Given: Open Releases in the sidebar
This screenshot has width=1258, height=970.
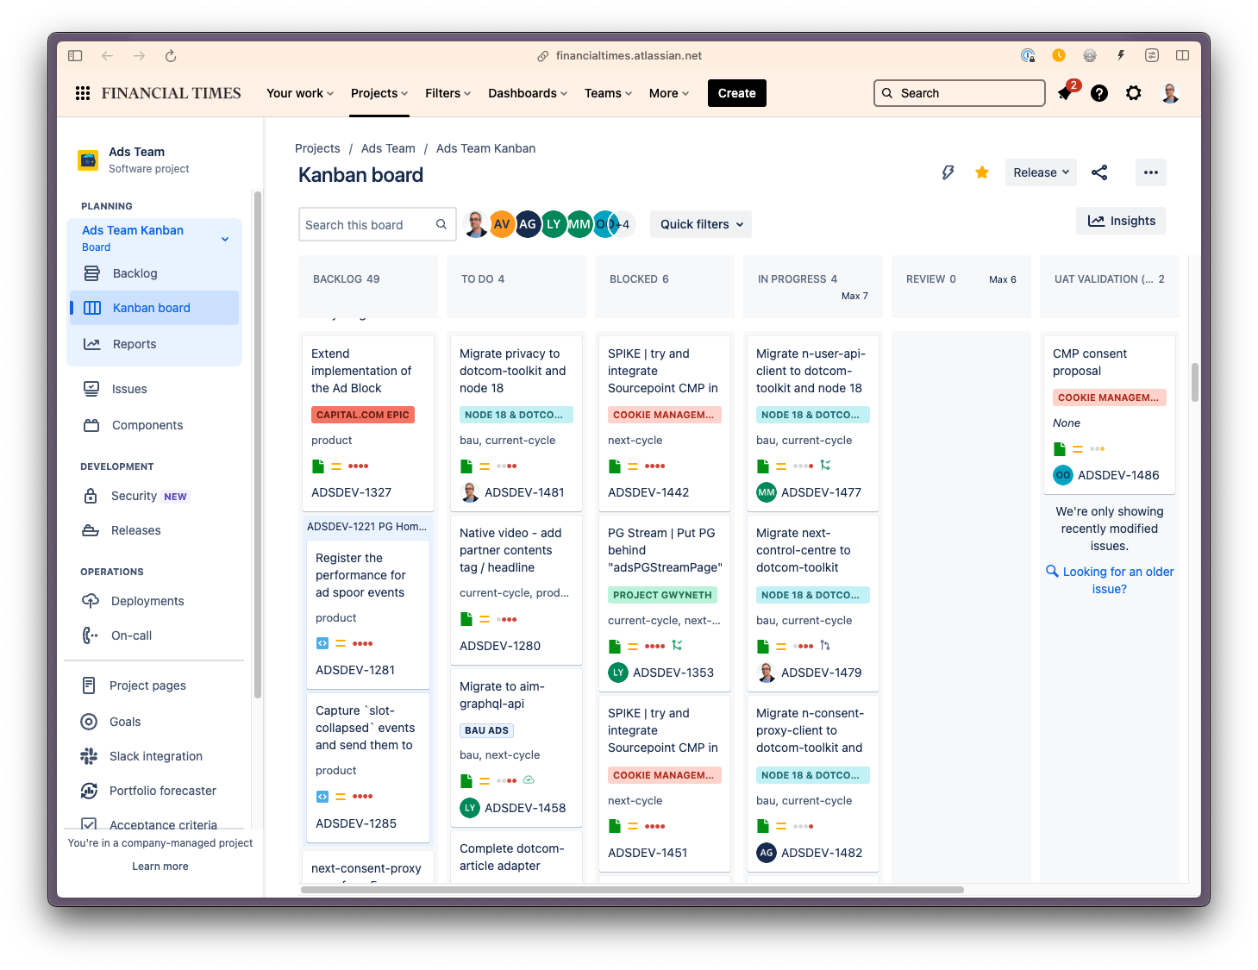Looking at the screenshot, I should tap(154, 530).
